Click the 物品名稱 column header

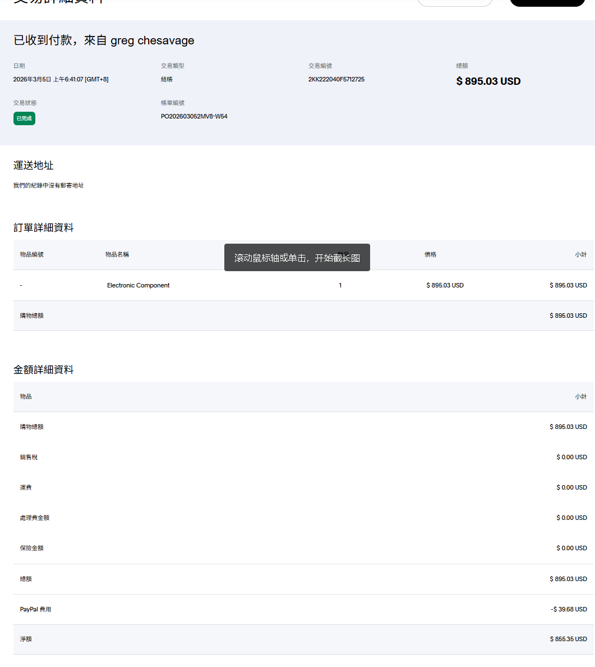point(117,254)
